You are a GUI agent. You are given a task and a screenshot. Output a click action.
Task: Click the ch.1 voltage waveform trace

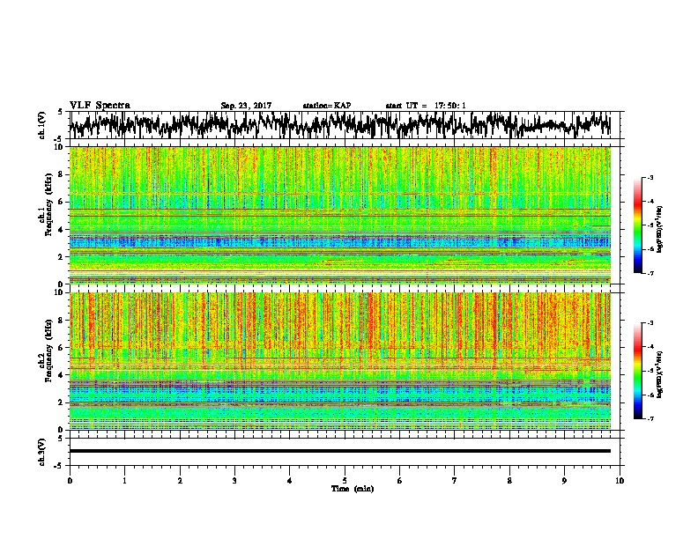(340, 125)
